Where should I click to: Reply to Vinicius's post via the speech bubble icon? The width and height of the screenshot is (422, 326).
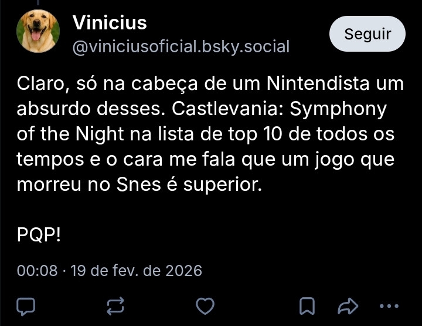click(x=26, y=305)
